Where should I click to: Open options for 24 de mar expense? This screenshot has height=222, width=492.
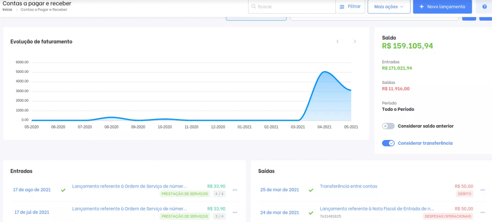[x=482, y=212]
